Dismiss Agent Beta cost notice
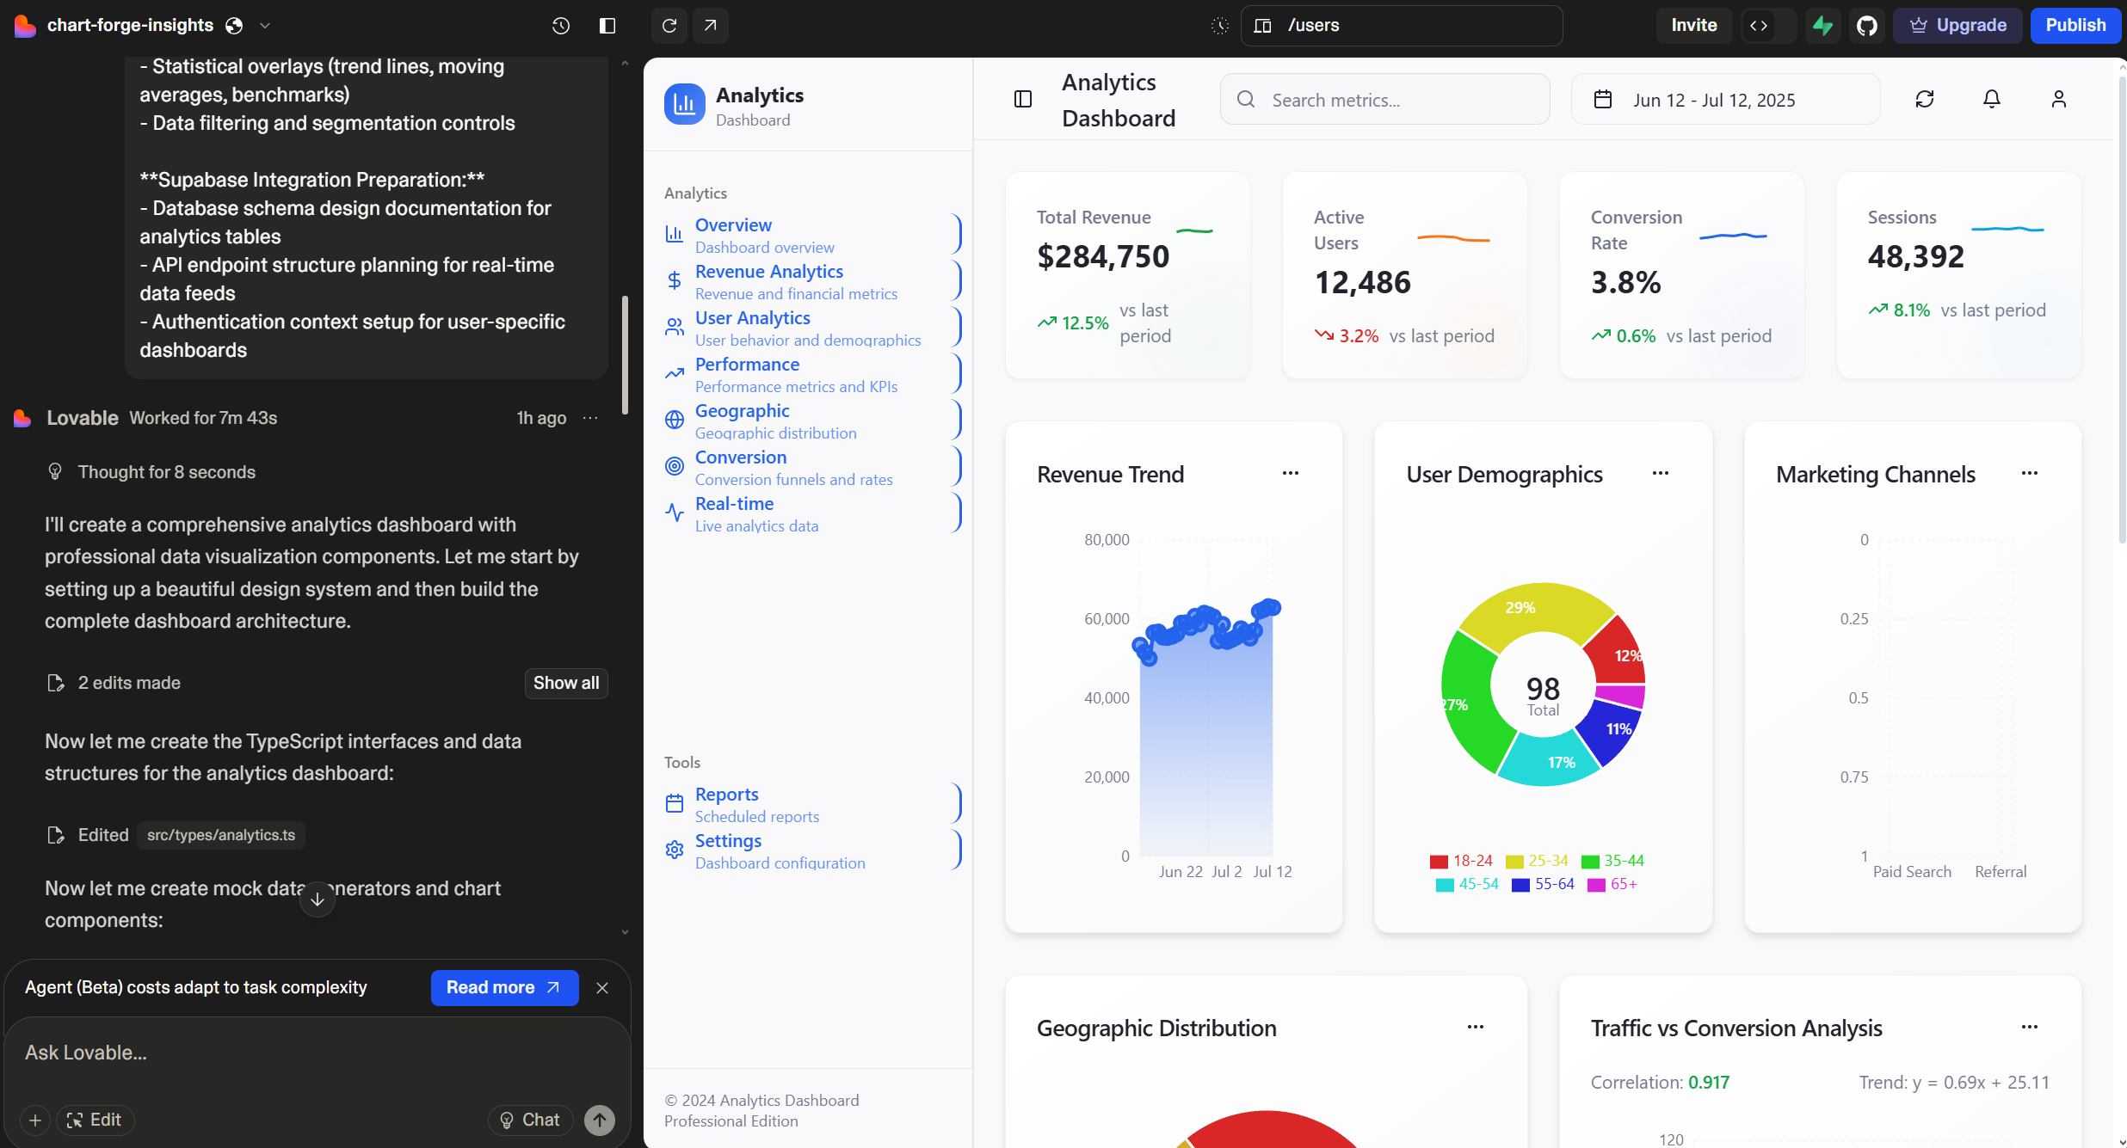Viewport: 2127px width, 1148px height. 602,988
